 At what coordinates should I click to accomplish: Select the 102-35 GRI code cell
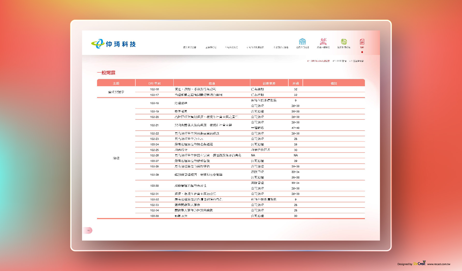click(x=155, y=216)
